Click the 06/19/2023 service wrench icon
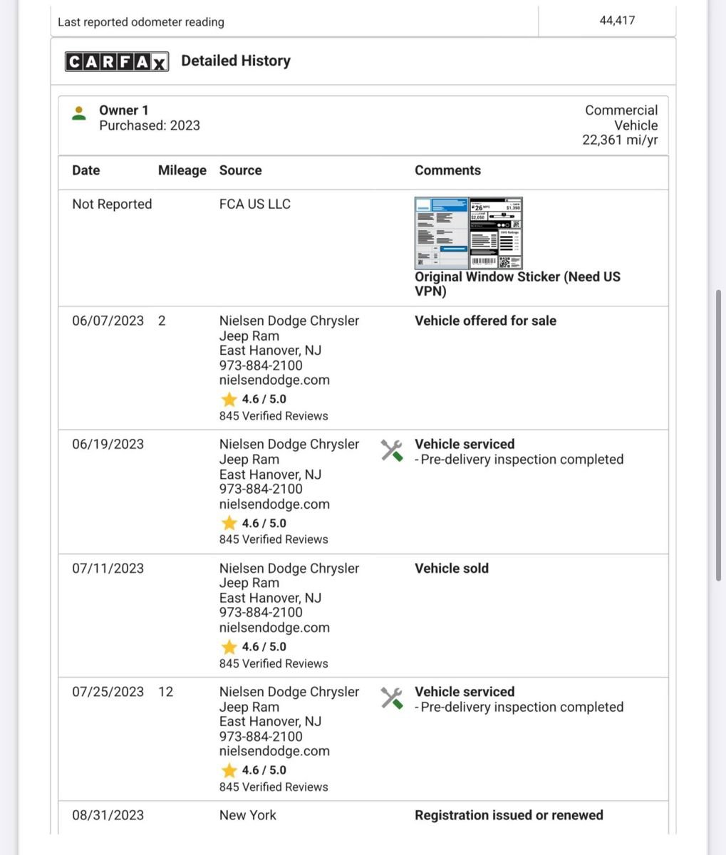Screen dimensions: 726x855 pyautogui.click(x=391, y=450)
